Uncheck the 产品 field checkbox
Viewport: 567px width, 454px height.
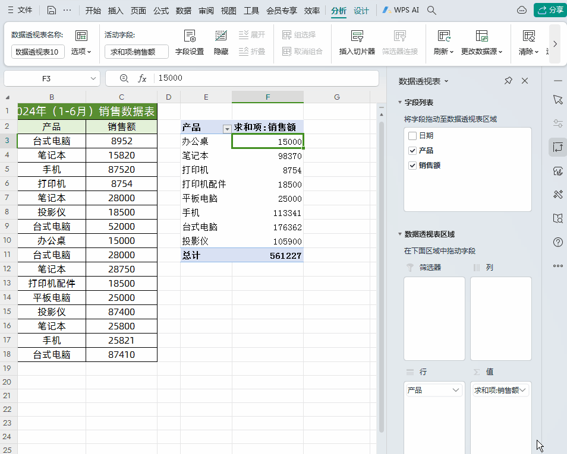[x=412, y=151]
